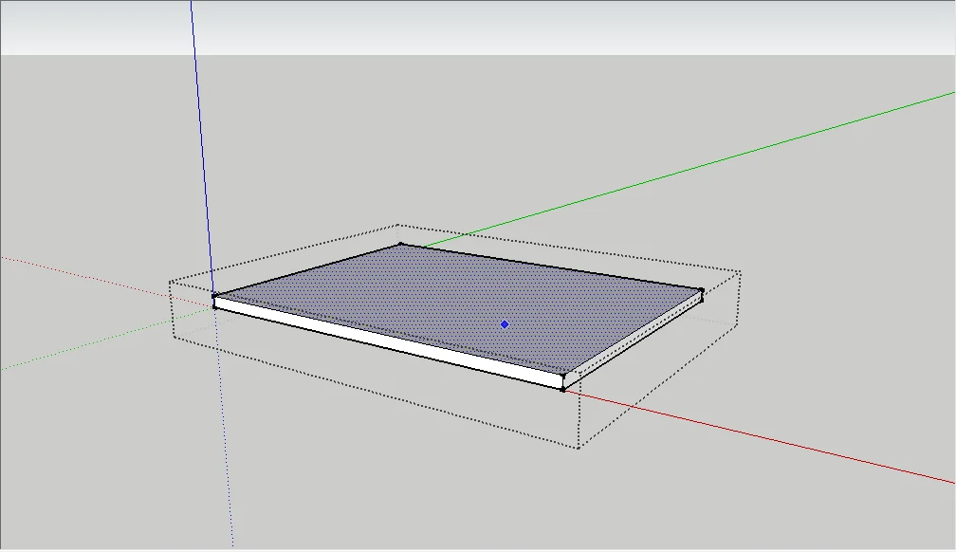The image size is (956, 552).
Task: Click the solid red axis line
Action: click(x=759, y=436)
